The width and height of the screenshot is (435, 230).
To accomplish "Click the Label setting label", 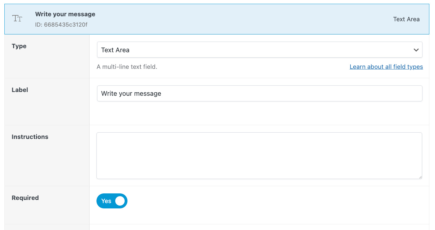I will pos(20,90).
